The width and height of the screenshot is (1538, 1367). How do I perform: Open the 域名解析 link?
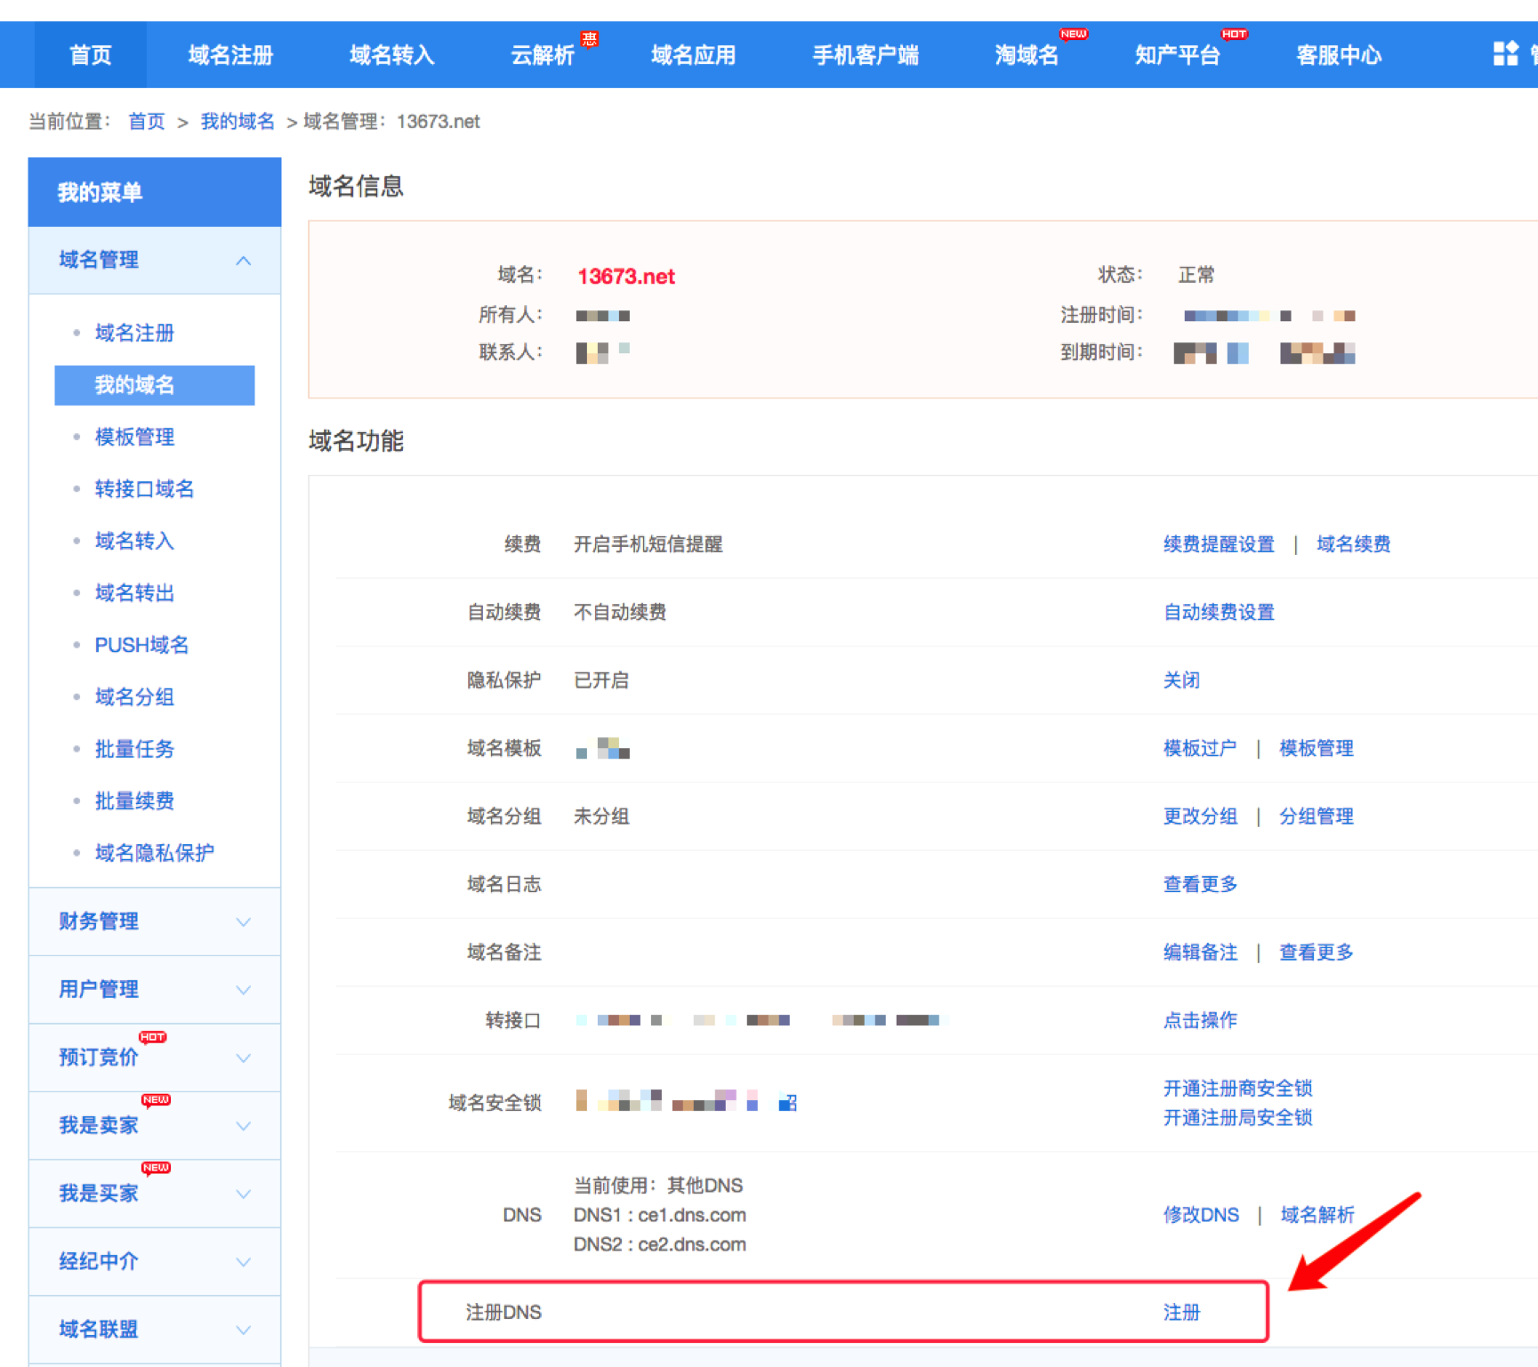tap(1317, 1215)
